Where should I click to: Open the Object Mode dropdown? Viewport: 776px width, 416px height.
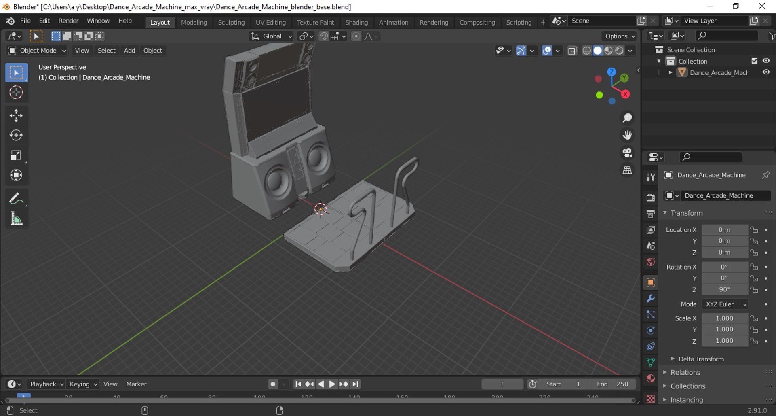tap(37, 51)
